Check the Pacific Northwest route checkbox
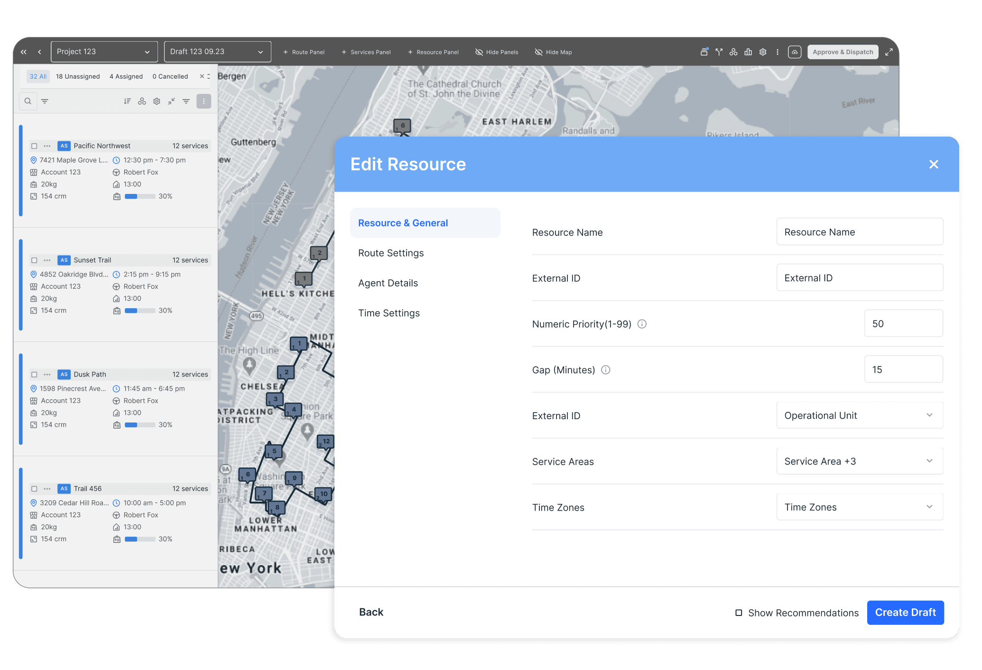Viewport: 982px width, 670px height. click(x=34, y=146)
